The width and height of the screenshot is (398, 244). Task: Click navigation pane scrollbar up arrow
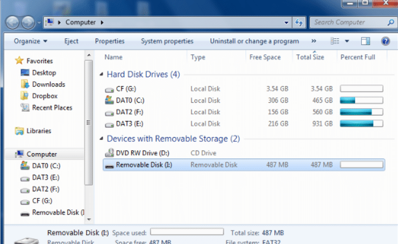pos(89,55)
